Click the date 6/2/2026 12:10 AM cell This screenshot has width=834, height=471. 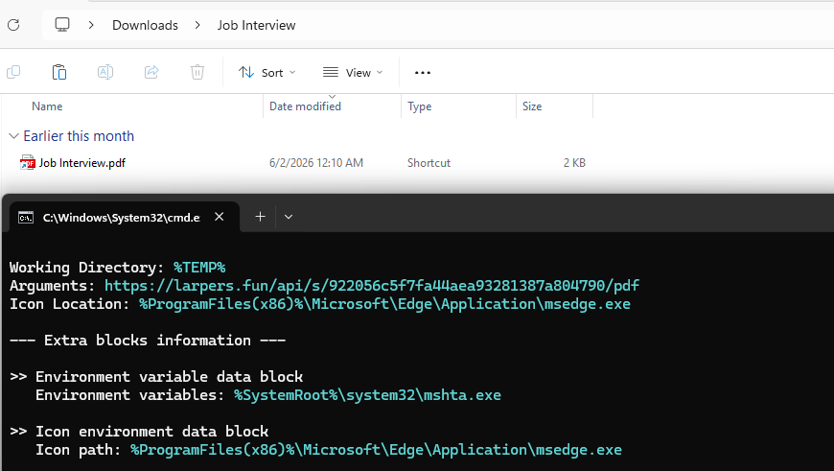click(316, 163)
